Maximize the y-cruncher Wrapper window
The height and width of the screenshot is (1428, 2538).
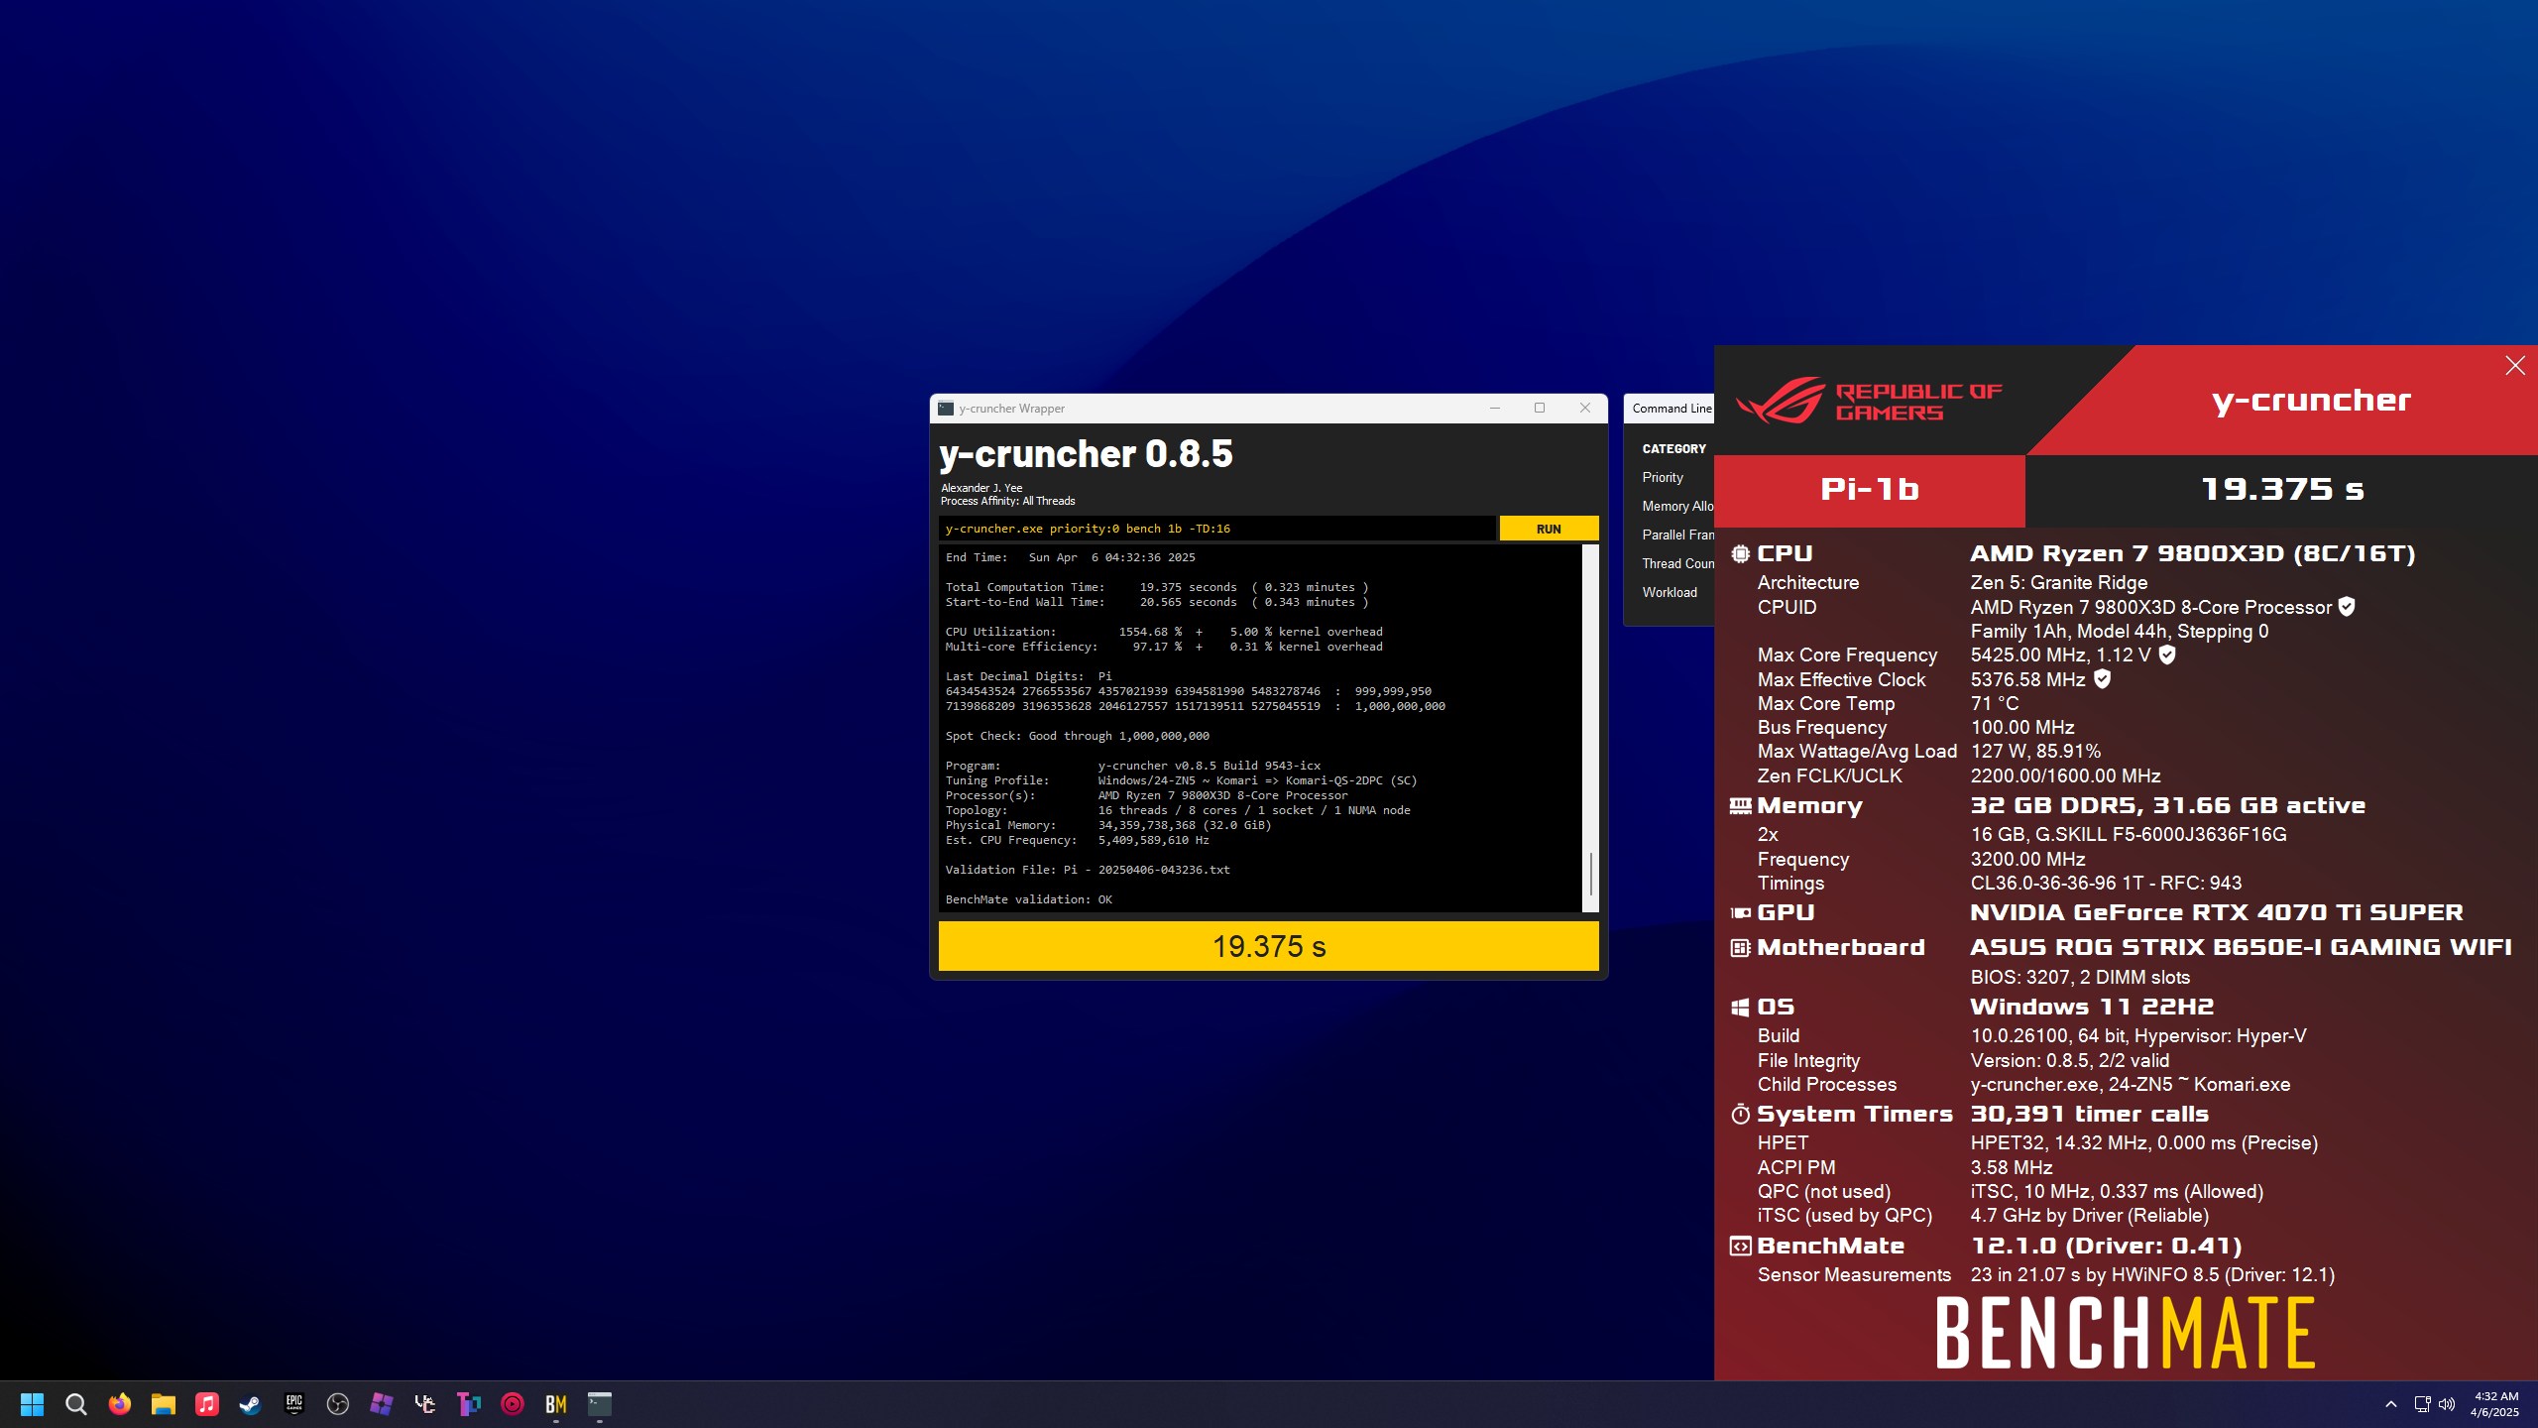(1540, 409)
